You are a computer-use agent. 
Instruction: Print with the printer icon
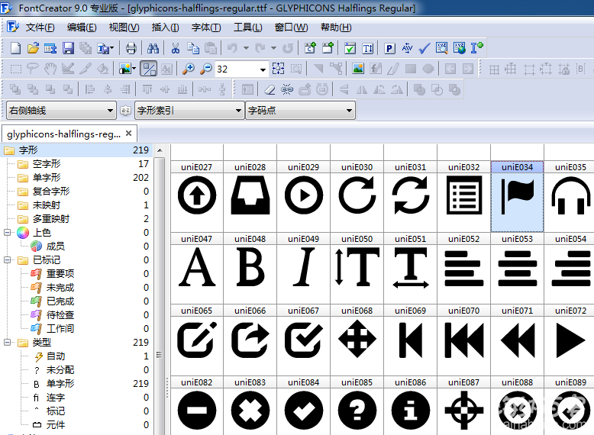point(131,48)
